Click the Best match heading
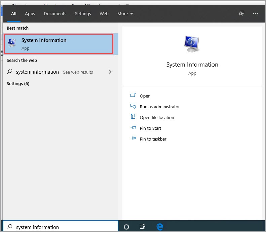Image resolution: width=266 pixels, height=232 pixels. tap(17, 28)
